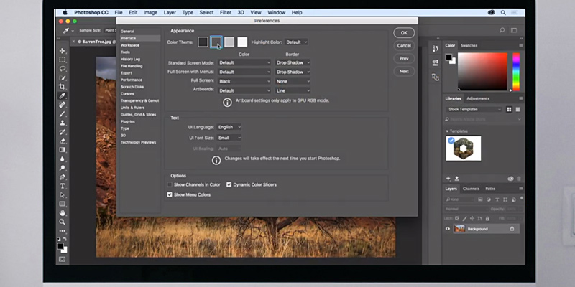Click the rainbow hue slider in Color panel
Viewport: 575px width, 287px height.
[x=516, y=72]
